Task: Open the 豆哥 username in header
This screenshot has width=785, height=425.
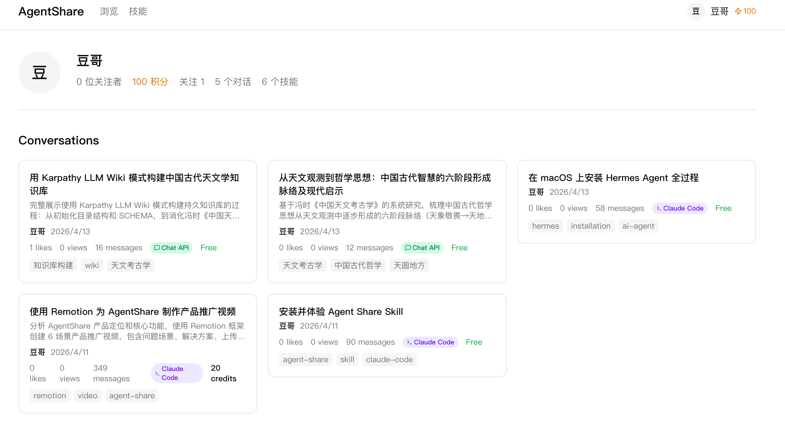Action: click(x=719, y=12)
